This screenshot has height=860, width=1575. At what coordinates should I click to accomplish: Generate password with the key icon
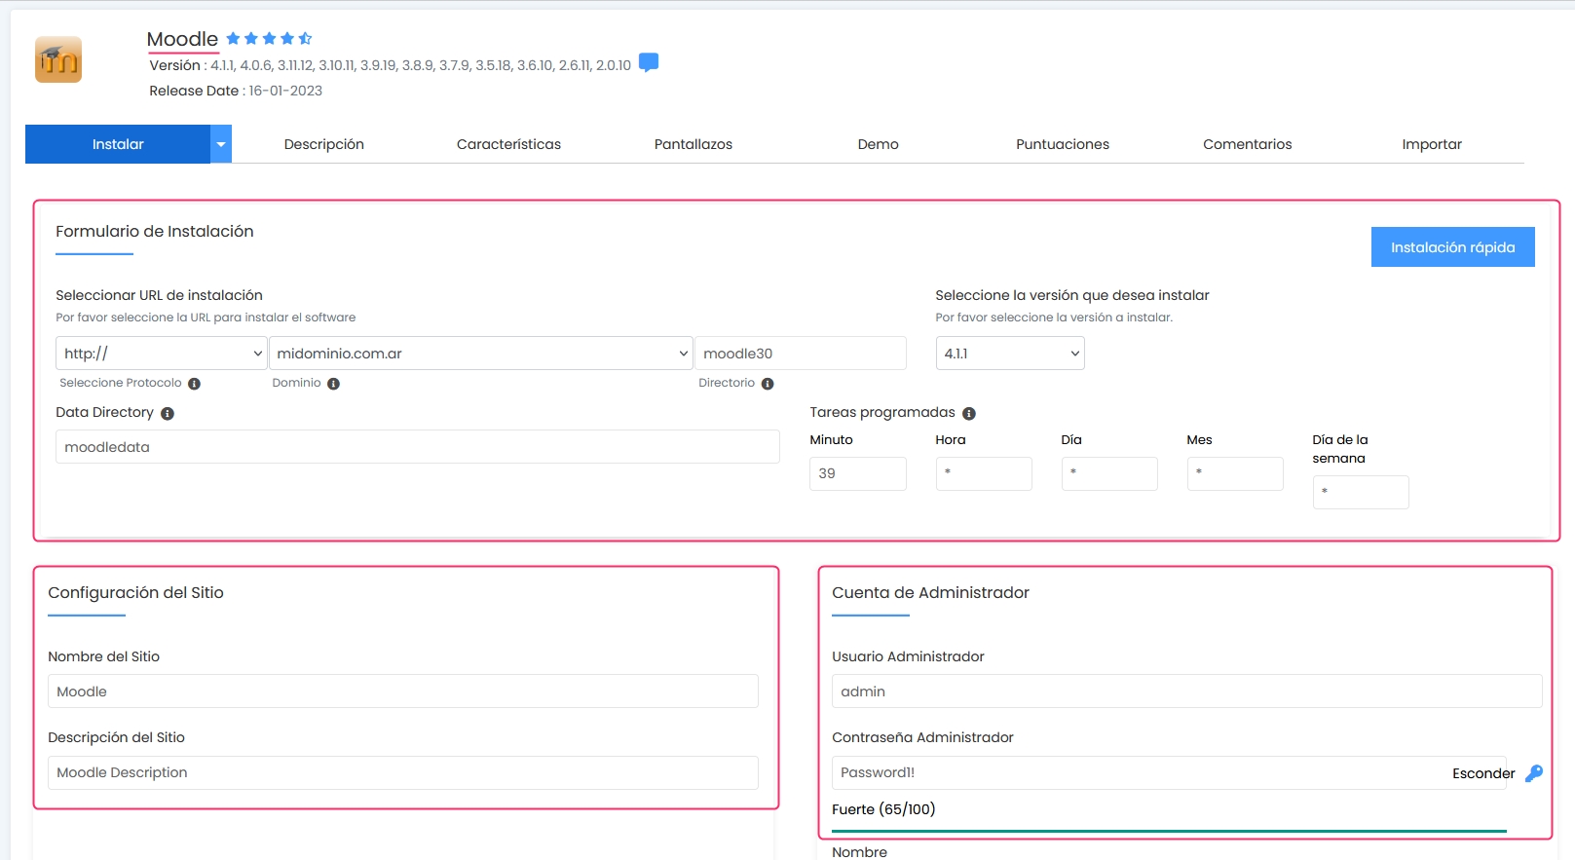pyautogui.click(x=1533, y=773)
